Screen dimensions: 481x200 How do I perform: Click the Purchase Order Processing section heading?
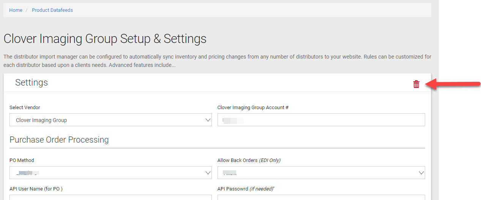[x=59, y=140]
